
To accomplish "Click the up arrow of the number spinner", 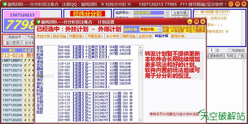I will (x=217, y=50).
